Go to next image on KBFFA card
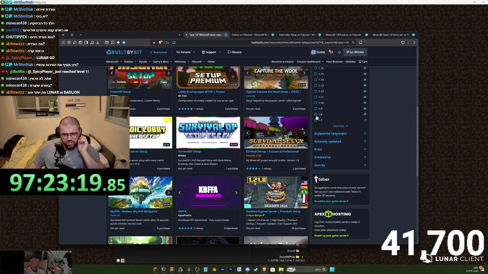488x274 pixels. [236, 193]
